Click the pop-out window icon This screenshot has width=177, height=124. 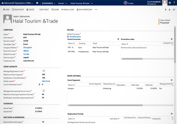(x=174, y=10)
